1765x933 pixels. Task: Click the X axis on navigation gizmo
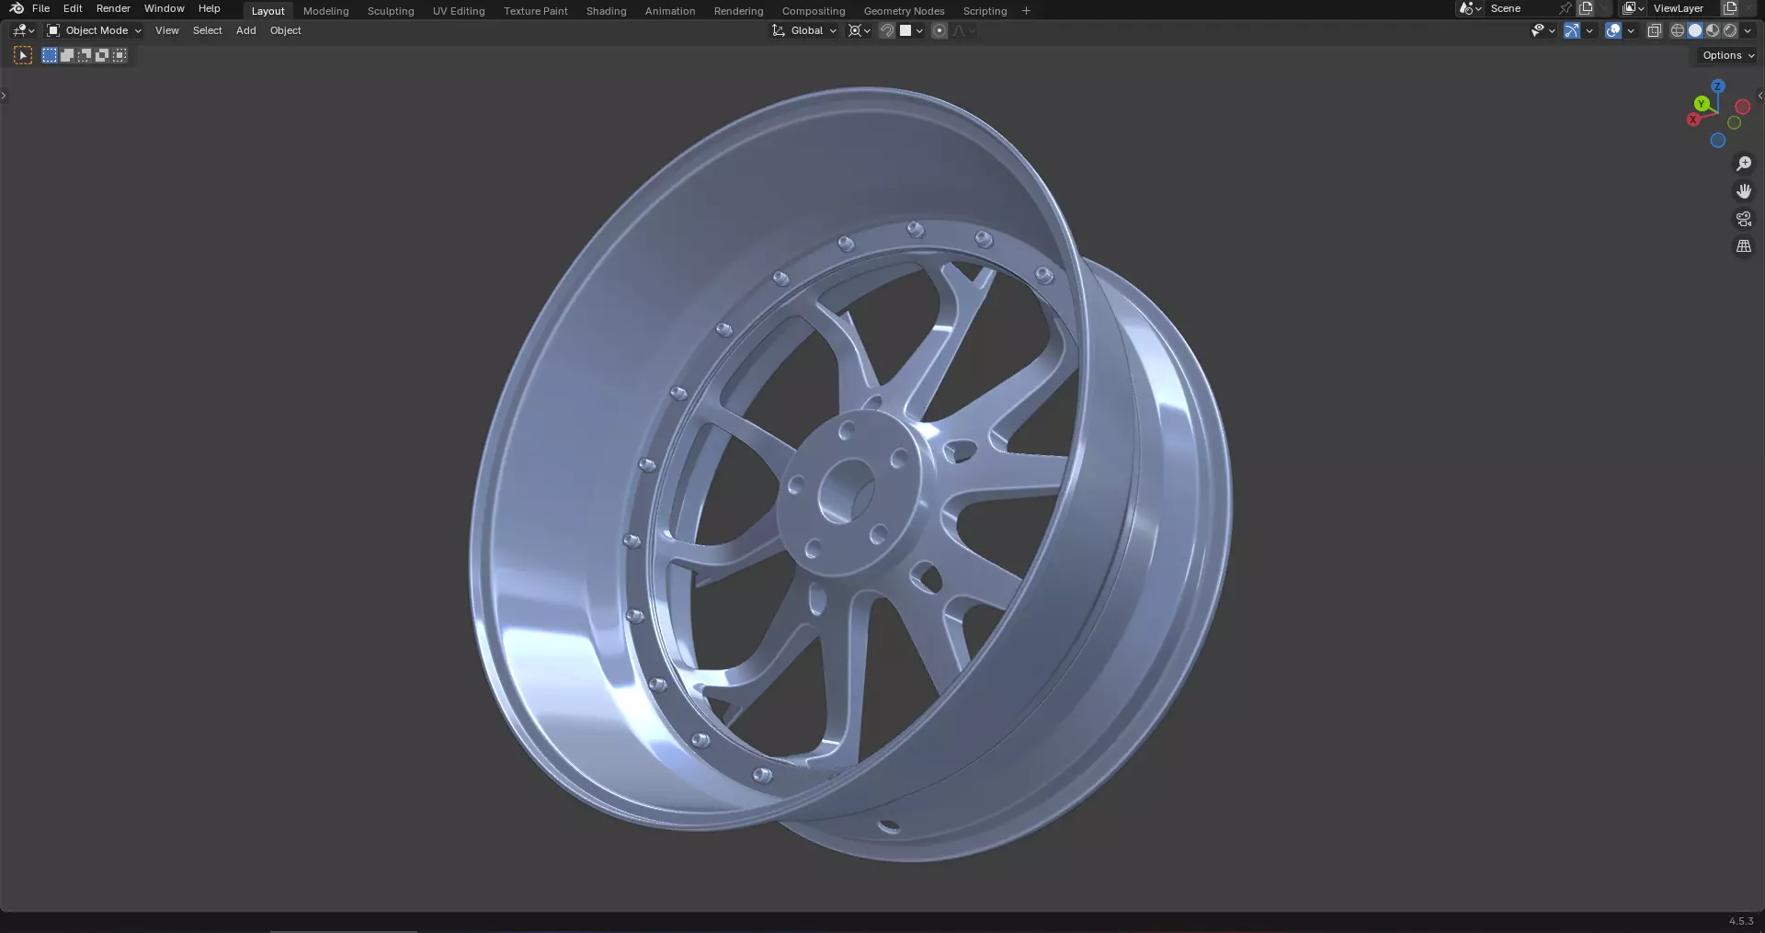point(1693,119)
